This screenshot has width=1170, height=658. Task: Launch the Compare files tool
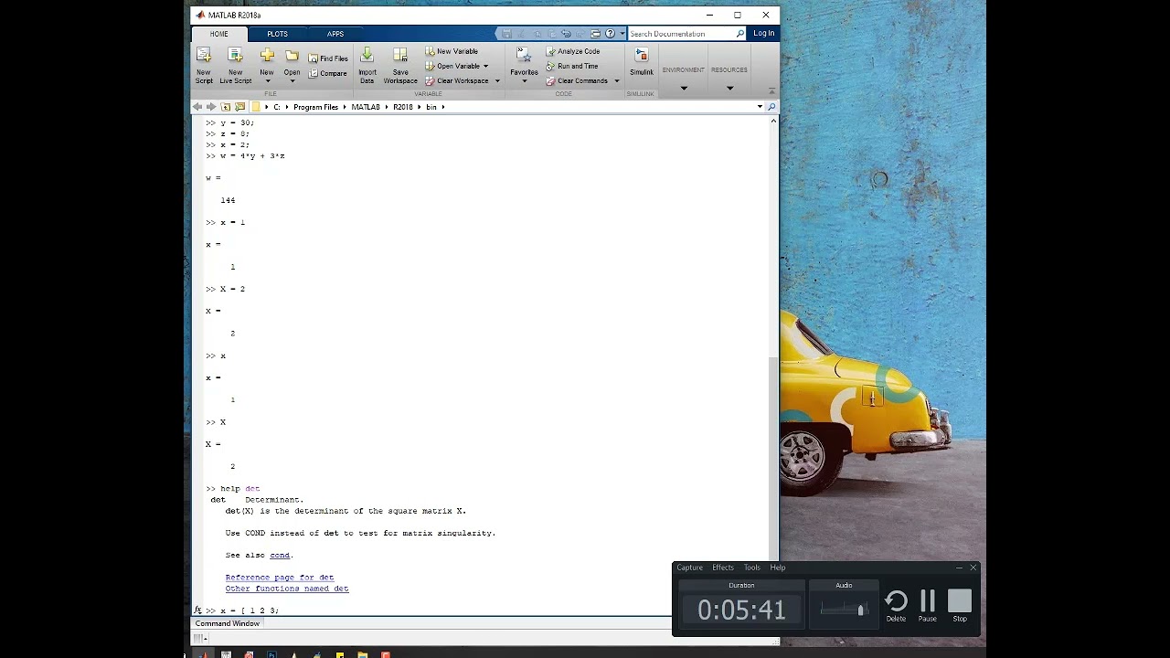pos(328,73)
